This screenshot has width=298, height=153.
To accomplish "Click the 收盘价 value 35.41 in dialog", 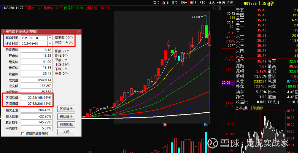I will 37,74.
